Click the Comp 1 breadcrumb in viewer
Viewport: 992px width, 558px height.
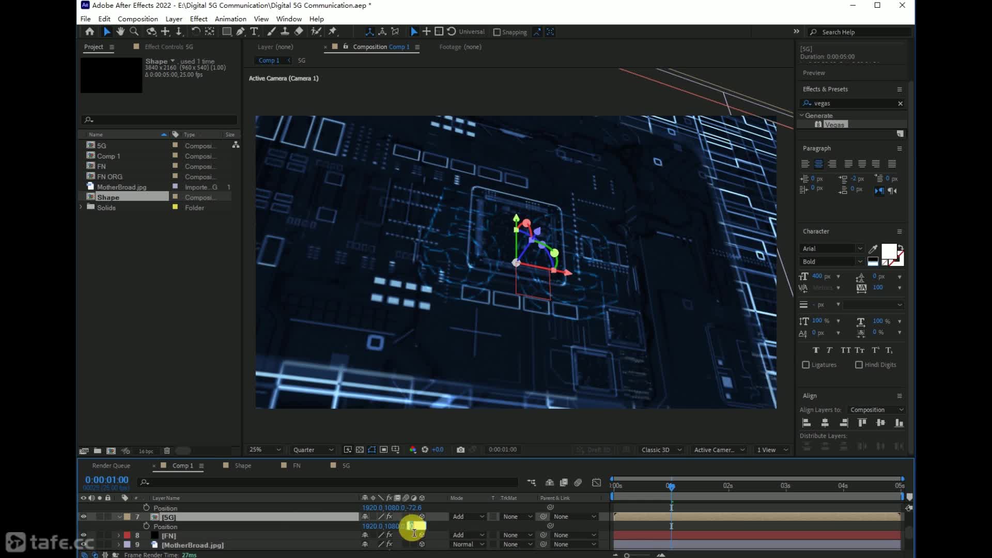[269, 60]
